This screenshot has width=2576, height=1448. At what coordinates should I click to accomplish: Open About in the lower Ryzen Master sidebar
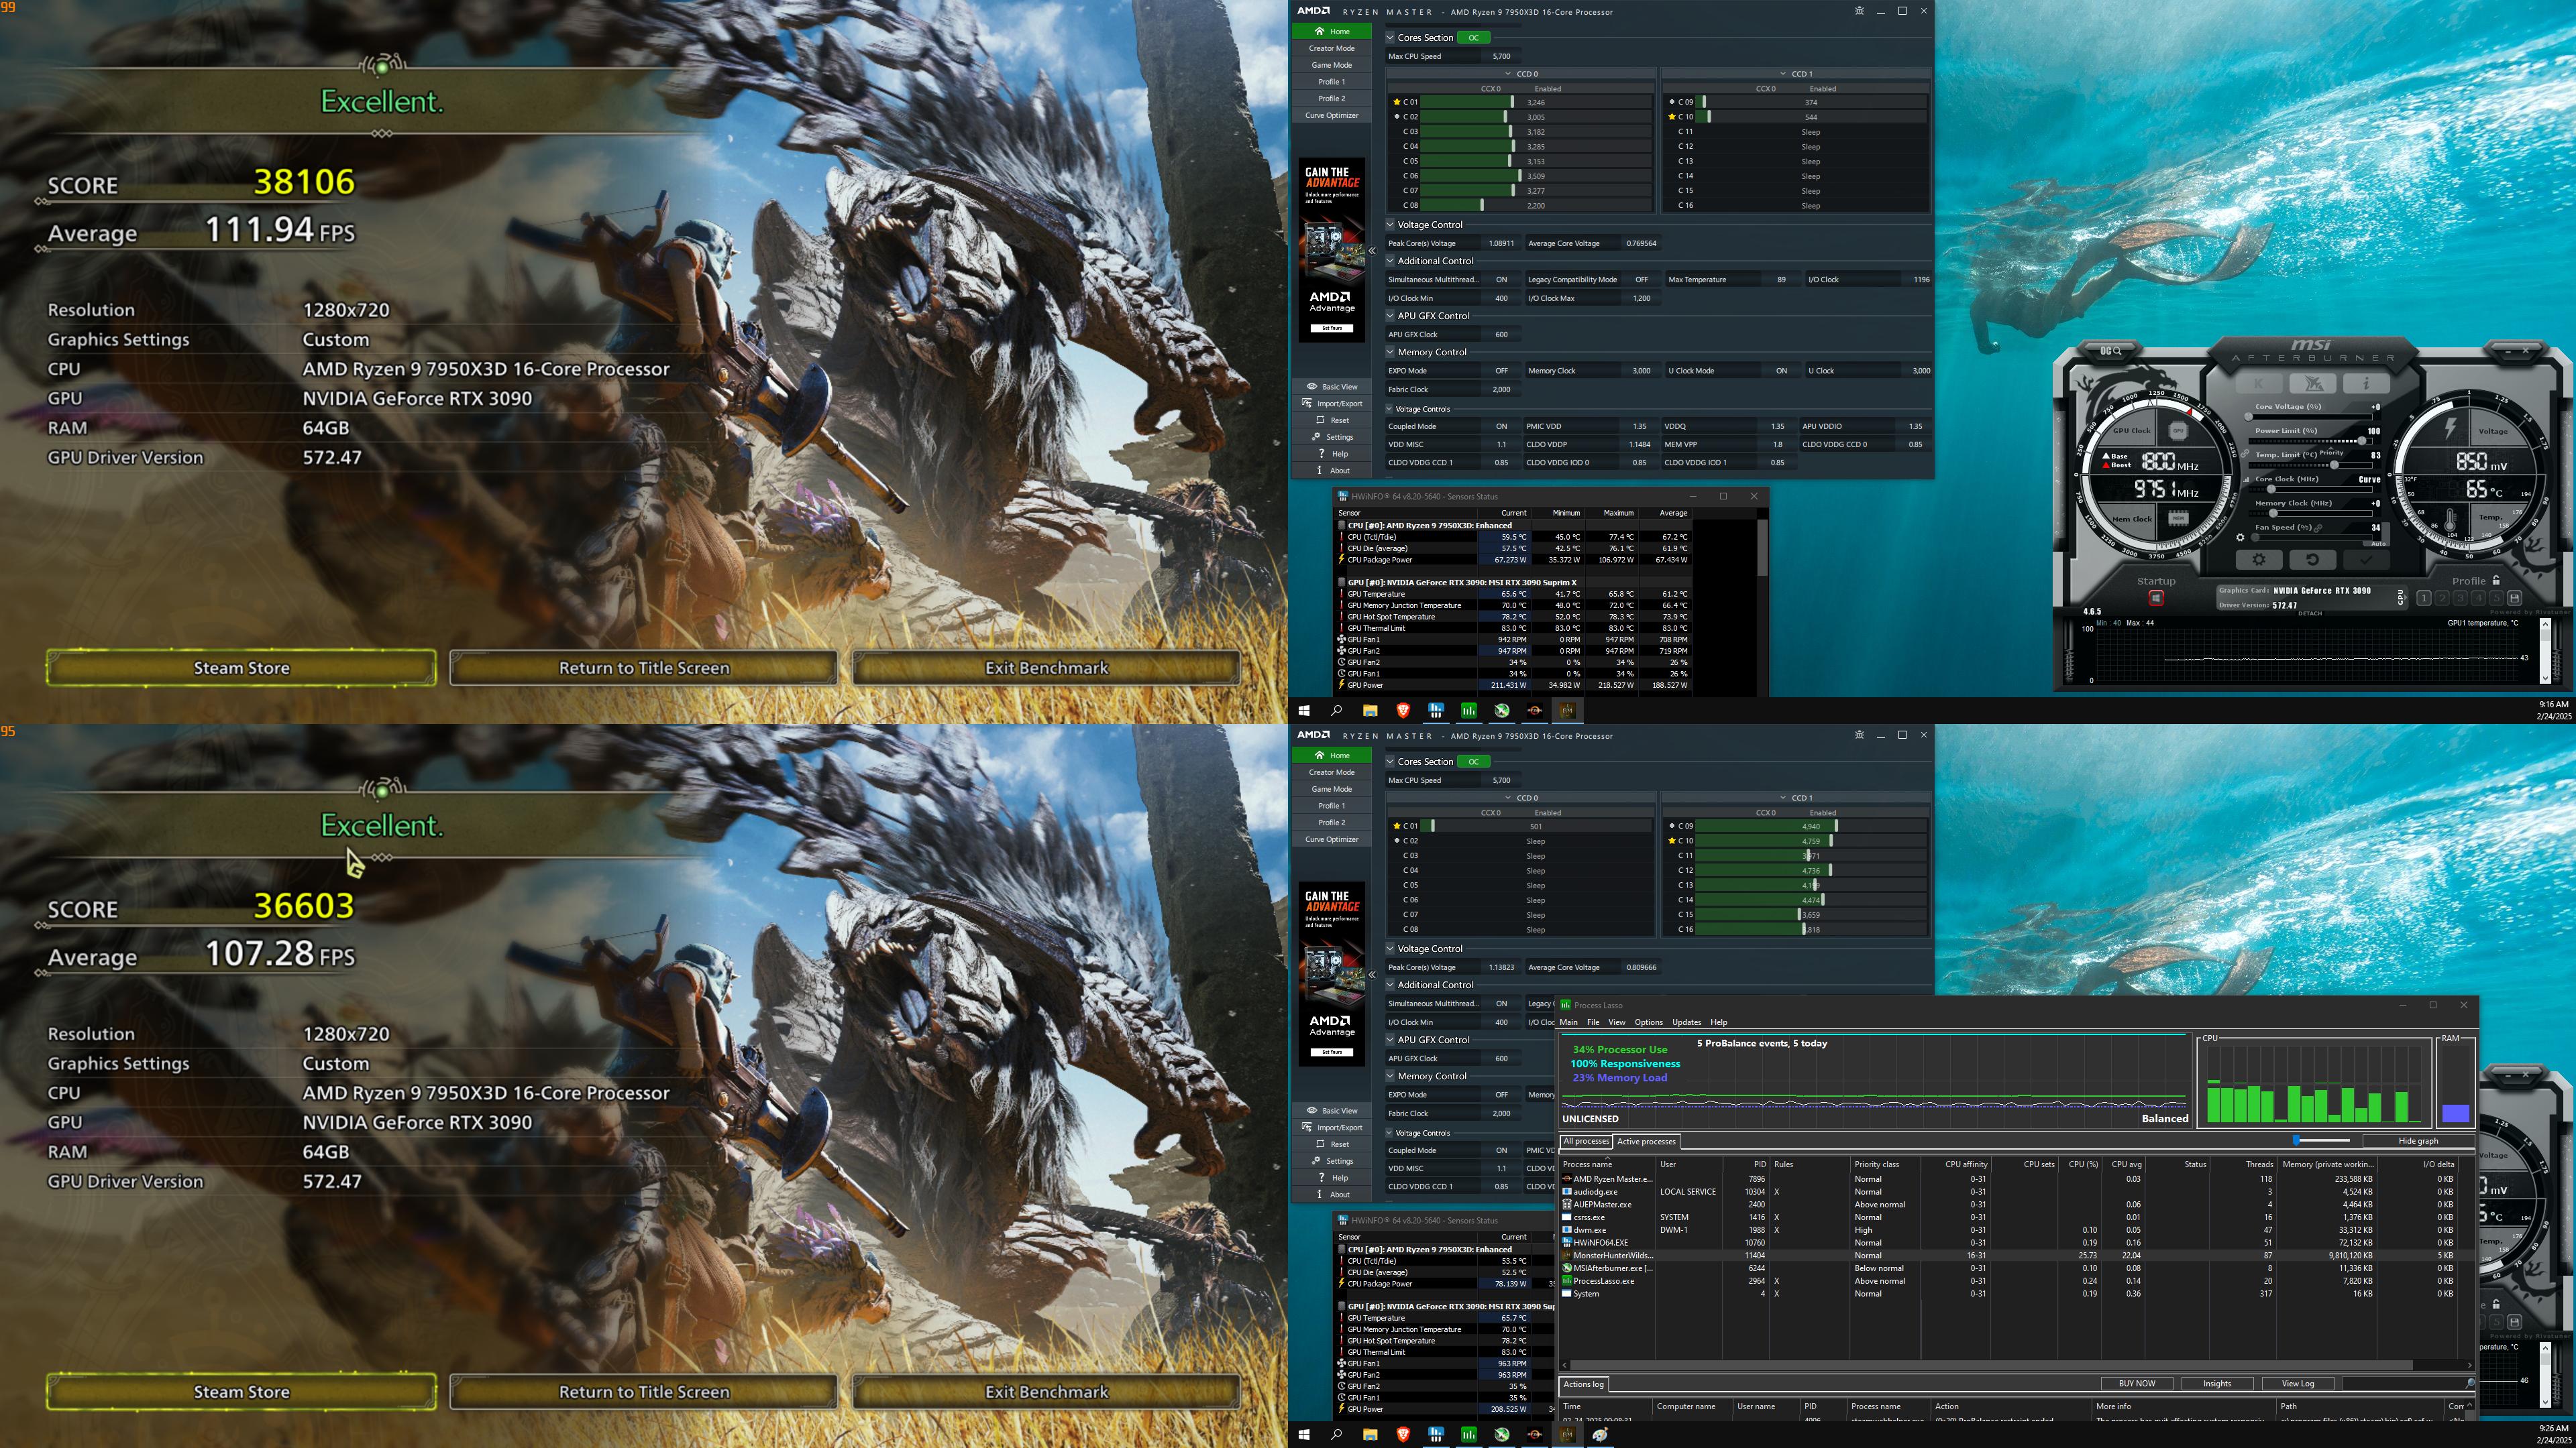coord(1332,1194)
